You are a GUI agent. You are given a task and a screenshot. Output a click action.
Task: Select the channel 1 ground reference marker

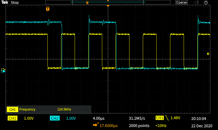tap(4, 70)
